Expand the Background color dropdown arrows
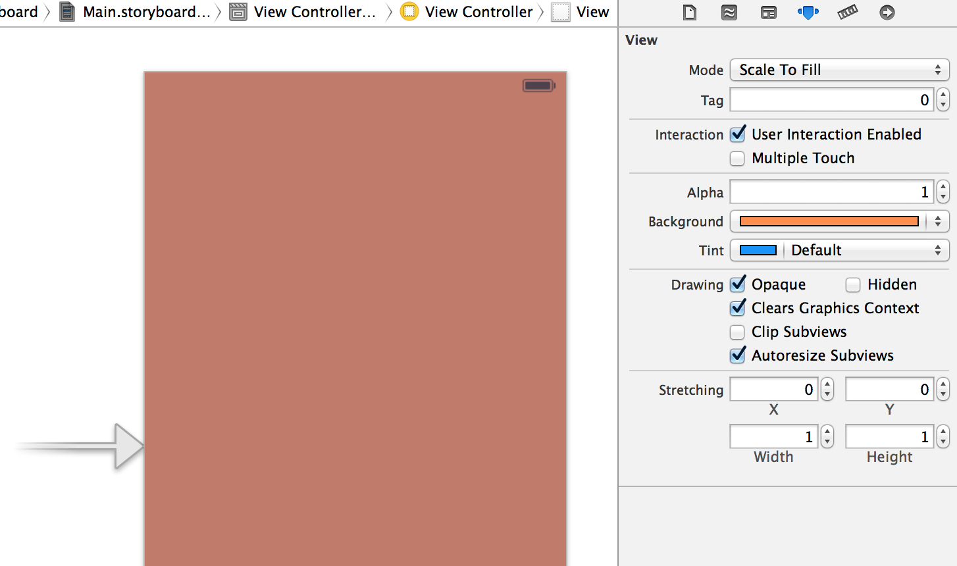The image size is (957, 566). click(x=938, y=222)
